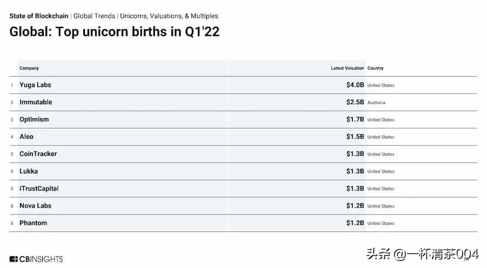Select the iTrustCapital row name
This screenshot has width=487, height=268.
(x=39, y=189)
